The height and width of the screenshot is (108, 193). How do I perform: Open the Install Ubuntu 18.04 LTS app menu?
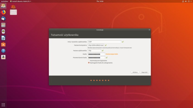[20, 1]
